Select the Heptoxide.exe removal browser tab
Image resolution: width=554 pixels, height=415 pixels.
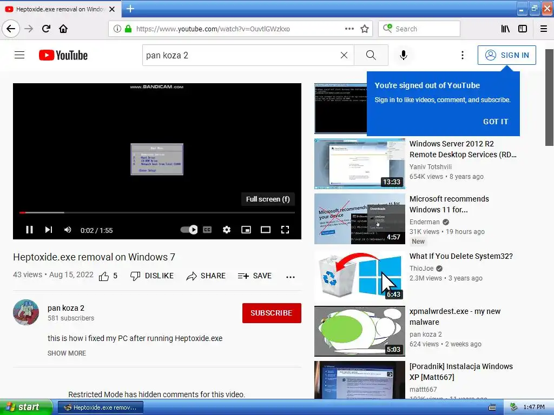(x=60, y=9)
